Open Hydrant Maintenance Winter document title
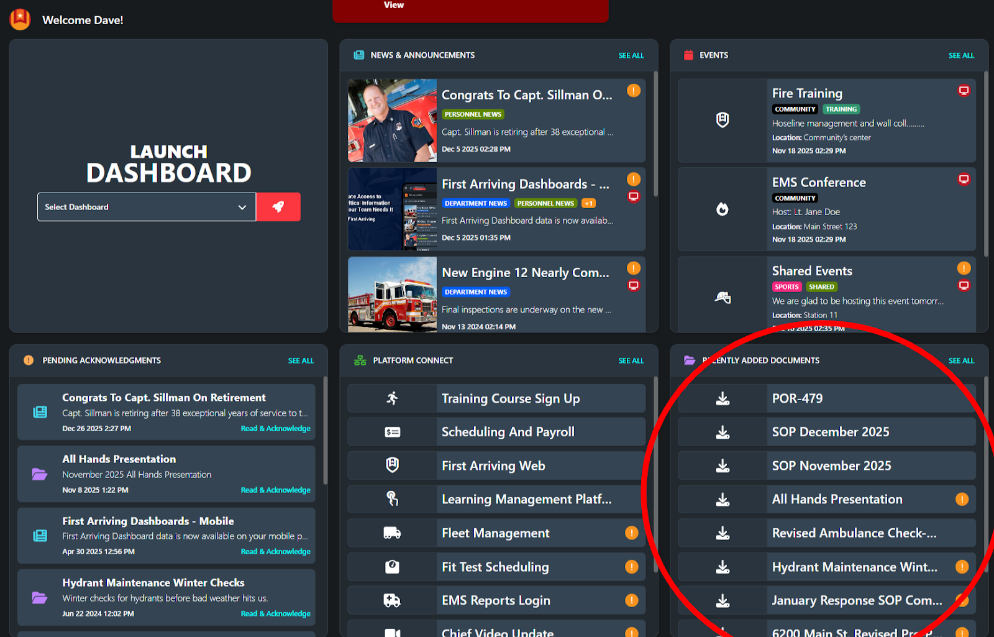This screenshot has height=637, width=994. pos(854,567)
